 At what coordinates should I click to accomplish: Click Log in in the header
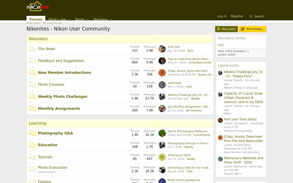point(222,16)
